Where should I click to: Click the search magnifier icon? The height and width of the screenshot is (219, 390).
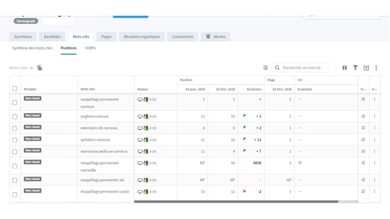277,68
